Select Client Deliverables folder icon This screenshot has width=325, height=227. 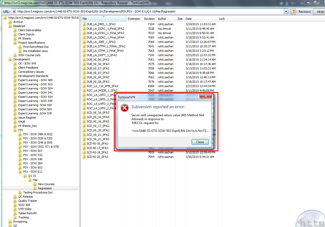[15, 30]
